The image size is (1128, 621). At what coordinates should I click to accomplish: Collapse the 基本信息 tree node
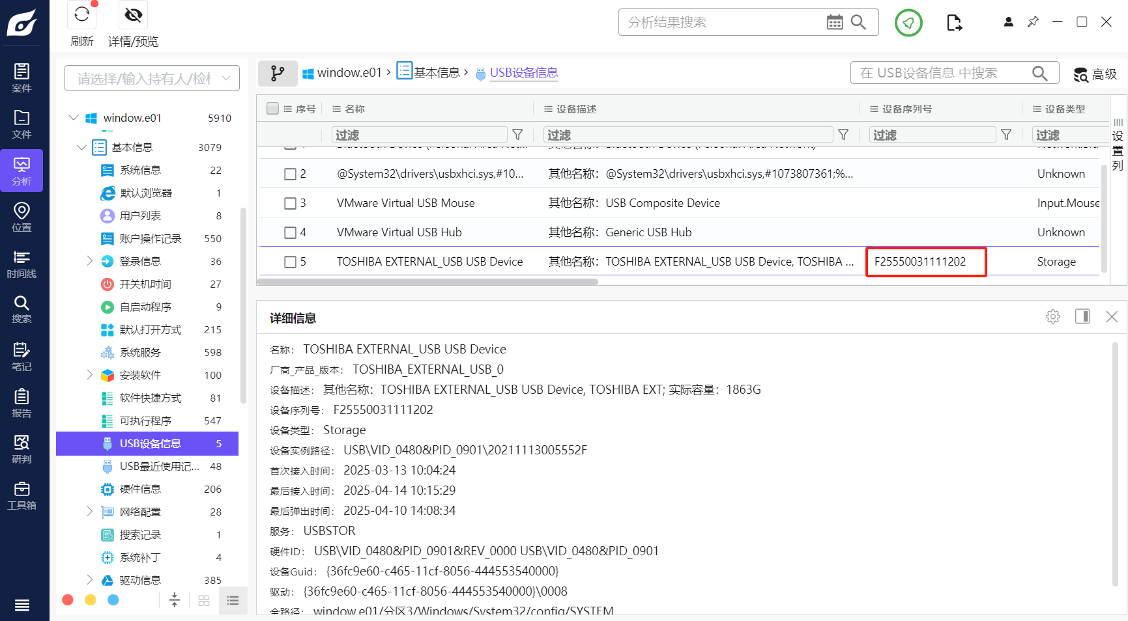[81, 147]
